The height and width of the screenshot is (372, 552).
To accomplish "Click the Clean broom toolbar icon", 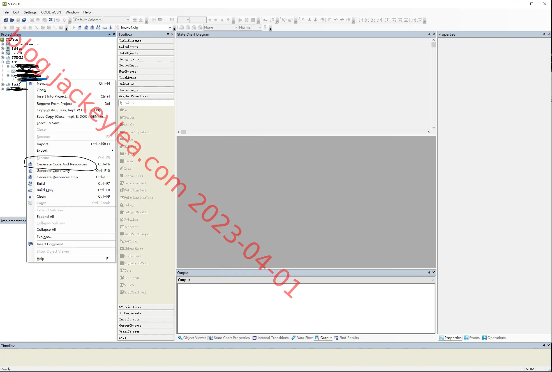I will tap(111, 27).
